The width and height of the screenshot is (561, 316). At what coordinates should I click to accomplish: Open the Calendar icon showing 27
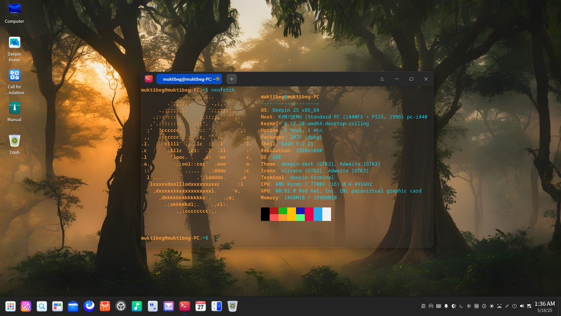(x=201, y=306)
